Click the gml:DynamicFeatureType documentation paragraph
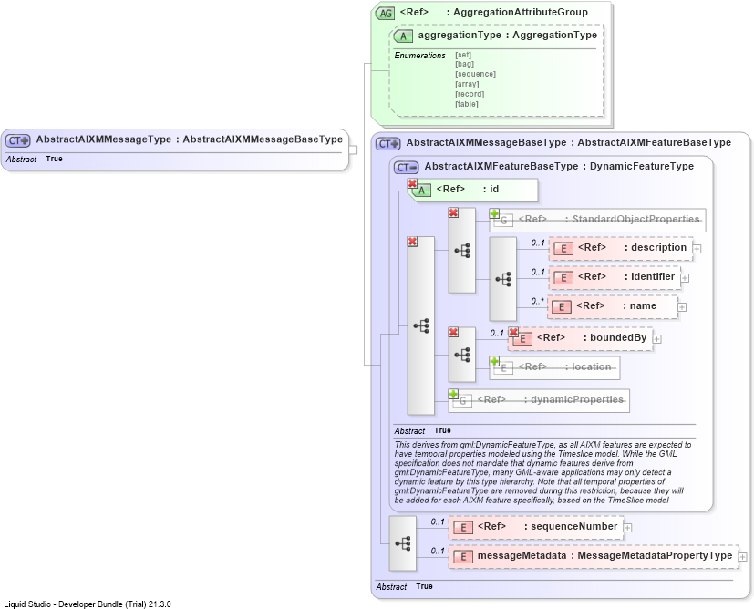The image size is (754, 609). [542, 472]
